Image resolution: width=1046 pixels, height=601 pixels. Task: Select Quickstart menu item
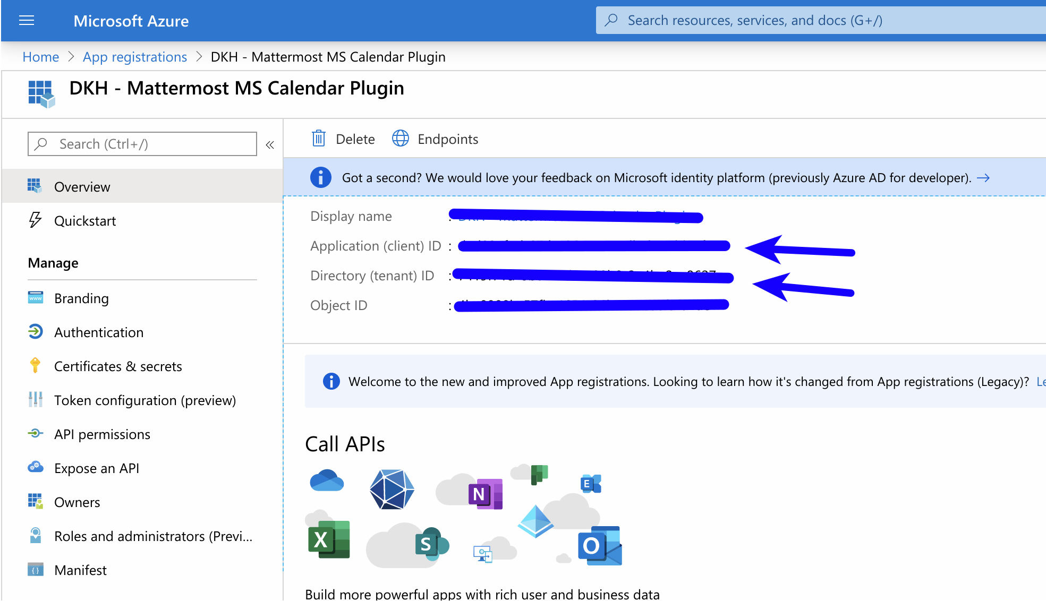pyautogui.click(x=85, y=220)
